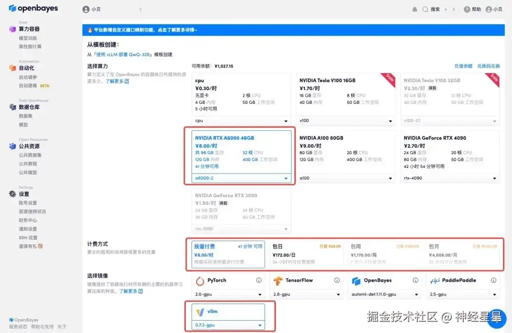512x333 pixels.
Task: Show info for the PaddlePaddle image
Action: 494,280
